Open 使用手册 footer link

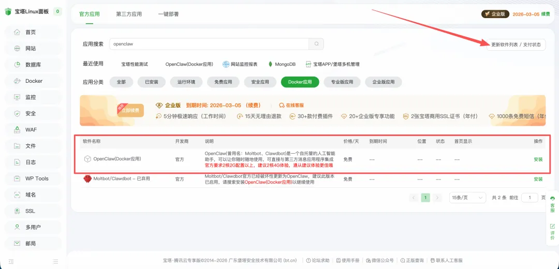point(348,260)
